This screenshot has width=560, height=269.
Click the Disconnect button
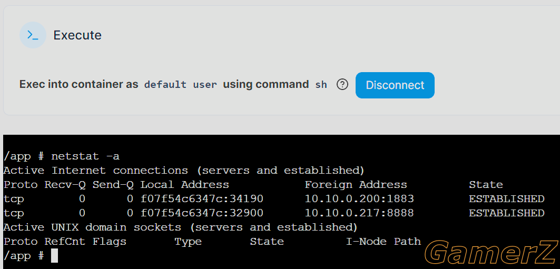395,85
